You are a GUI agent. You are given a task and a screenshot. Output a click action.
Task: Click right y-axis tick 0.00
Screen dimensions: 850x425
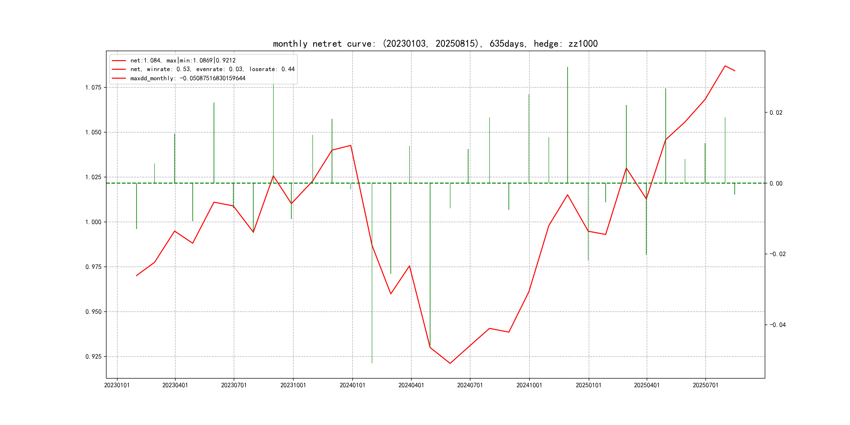click(776, 183)
